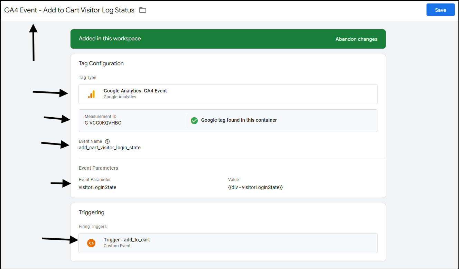Viewport: 459px width, 269px height.
Task: Click the Measurement ID value G-VCG0KQVHBC
Action: 103,123
